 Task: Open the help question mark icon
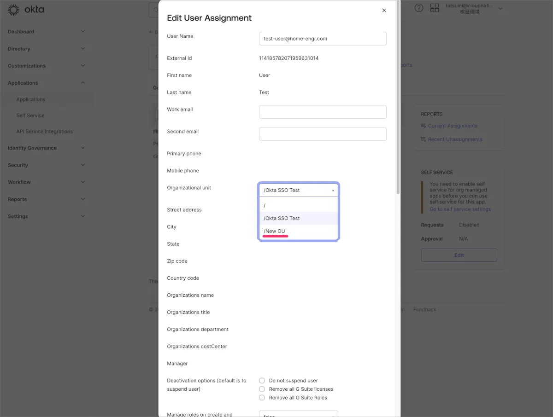419,8
